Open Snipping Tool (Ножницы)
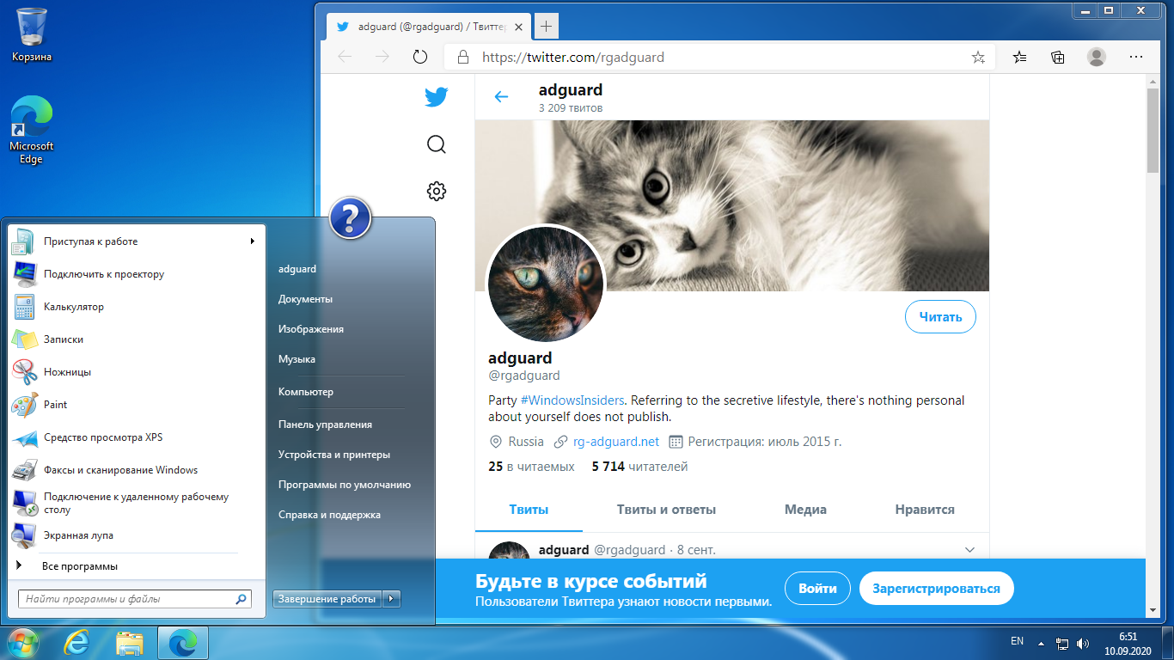This screenshot has height=660, width=1174. click(138, 372)
